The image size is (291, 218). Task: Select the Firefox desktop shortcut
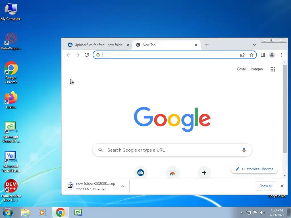click(11, 100)
